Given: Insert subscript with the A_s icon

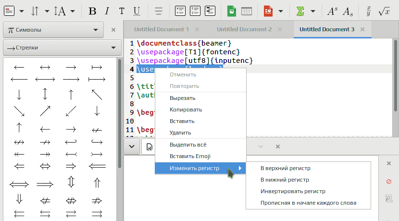Looking at the screenshot, I should [x=348, y=12].
